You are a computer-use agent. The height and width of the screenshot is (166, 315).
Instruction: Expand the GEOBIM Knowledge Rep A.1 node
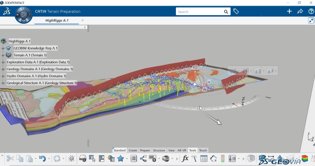click(3, 48)
